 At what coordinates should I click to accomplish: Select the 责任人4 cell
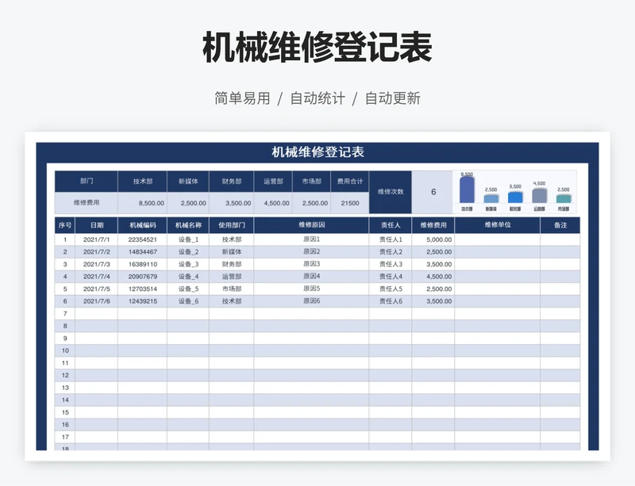coord(391,277)
